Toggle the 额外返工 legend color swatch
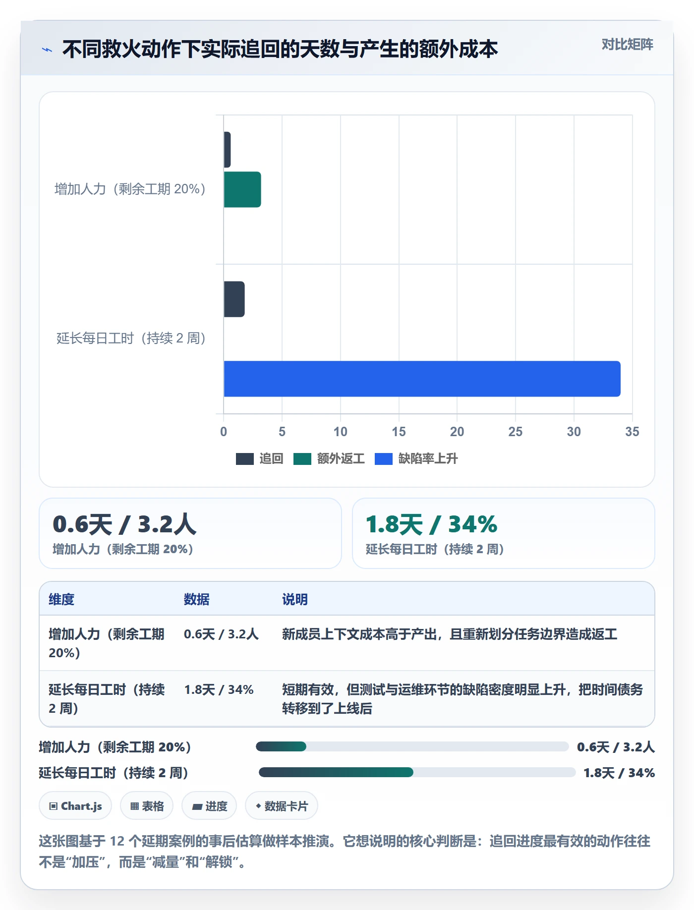This screenshot has height=910, width=694. [x=302, y=459]
